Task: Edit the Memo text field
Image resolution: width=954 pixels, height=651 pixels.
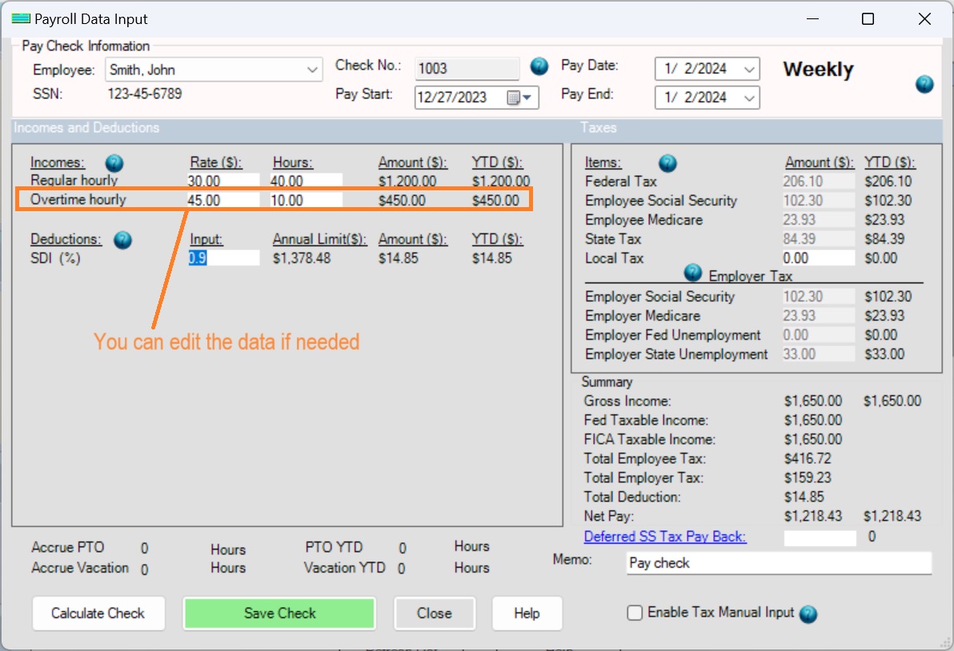Action: click(x=778, y=563)
